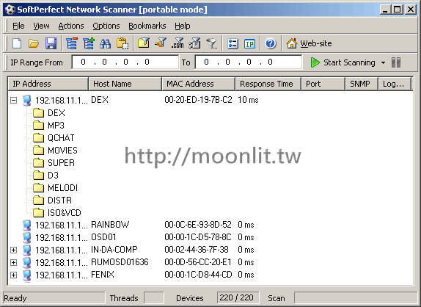The height and width of the screenshot is (307, 421).
Task: Expand the RUMOSD01636 host node
Action: click(x=13, y=262)
